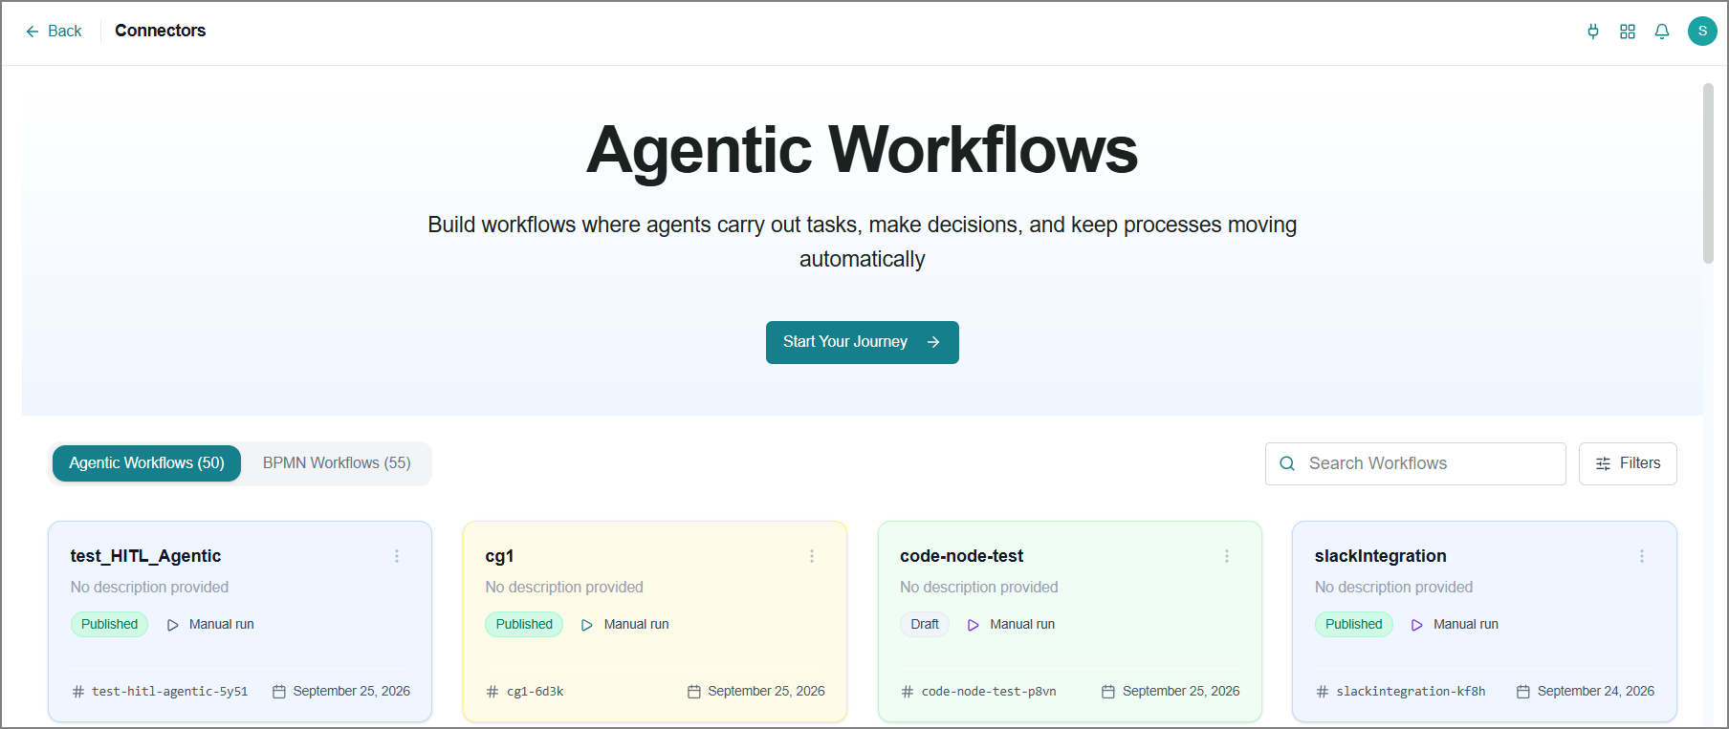Click the play icon on cg1 card
Image resolution: width=1729 pixels, height=729 pixels.
point(587,625)
